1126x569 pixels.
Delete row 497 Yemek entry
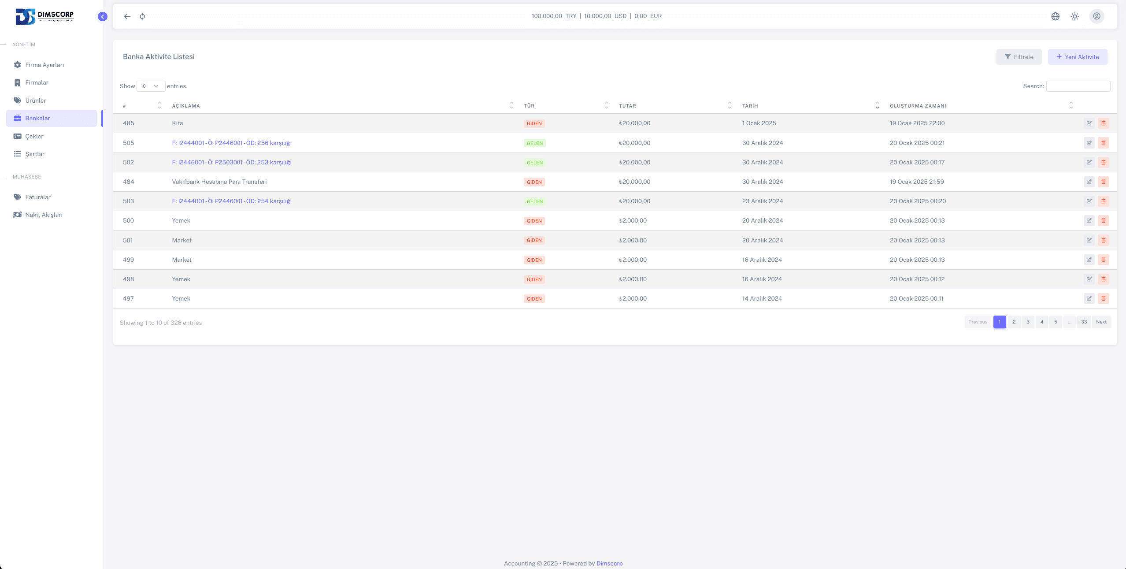click(x=1103, y=298)
